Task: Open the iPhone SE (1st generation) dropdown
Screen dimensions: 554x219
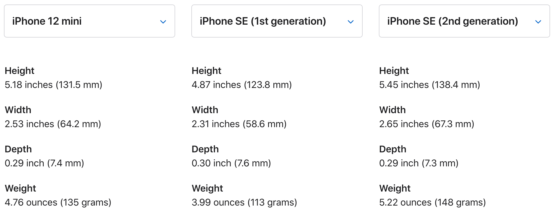Action: point(277,21)
